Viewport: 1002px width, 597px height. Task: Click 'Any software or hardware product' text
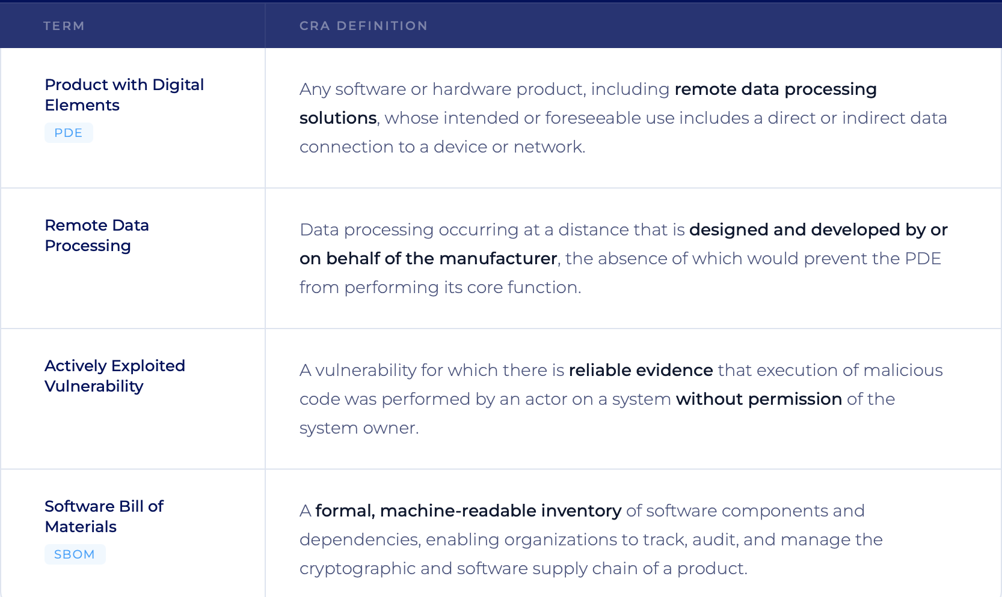coord(443,89)
